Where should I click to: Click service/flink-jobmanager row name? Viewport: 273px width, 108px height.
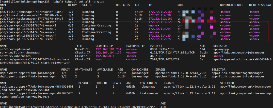pyautogui.click(x=21, y=53)
